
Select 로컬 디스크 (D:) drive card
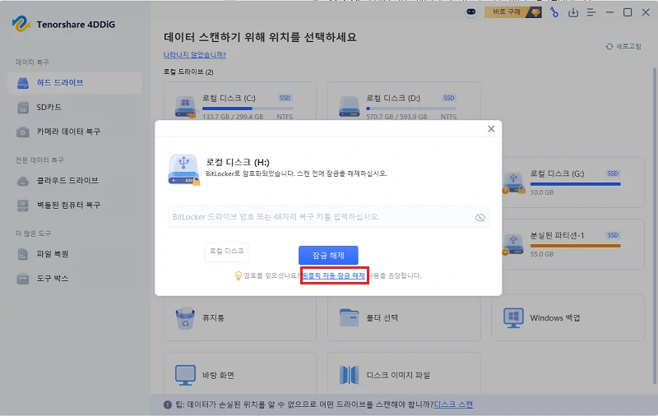404,100
